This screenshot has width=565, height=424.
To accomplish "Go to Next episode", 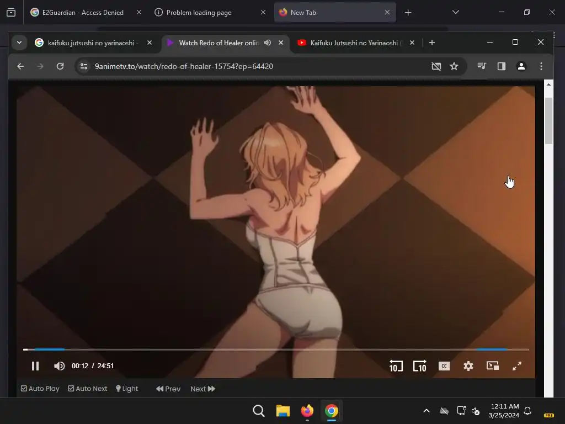I will pos(203,389).
